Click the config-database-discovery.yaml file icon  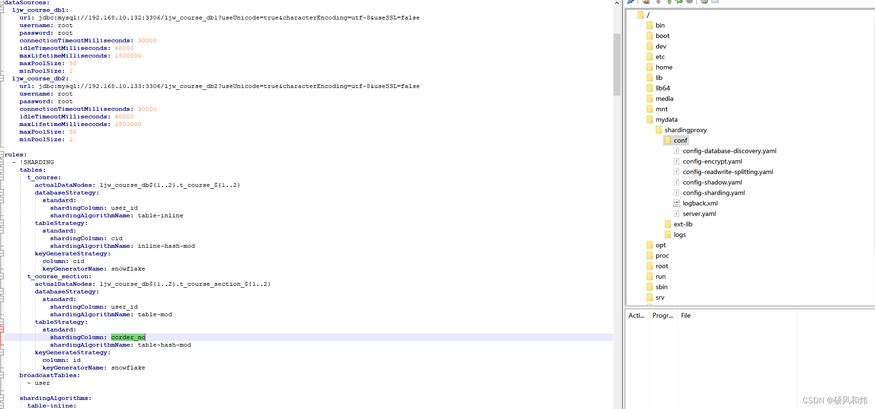point(676,151)
